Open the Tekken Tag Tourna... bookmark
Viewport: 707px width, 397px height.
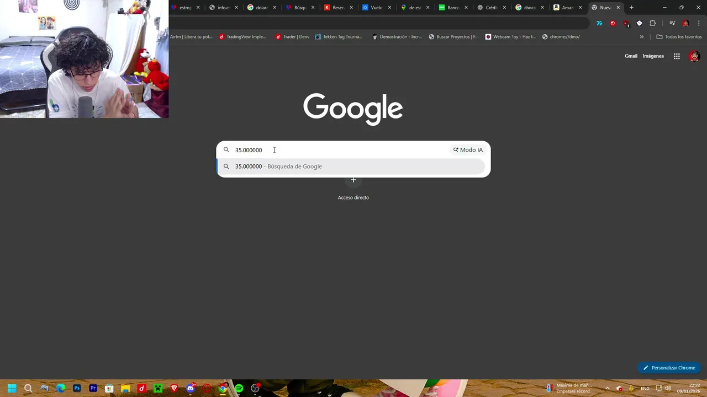[339, 37]
